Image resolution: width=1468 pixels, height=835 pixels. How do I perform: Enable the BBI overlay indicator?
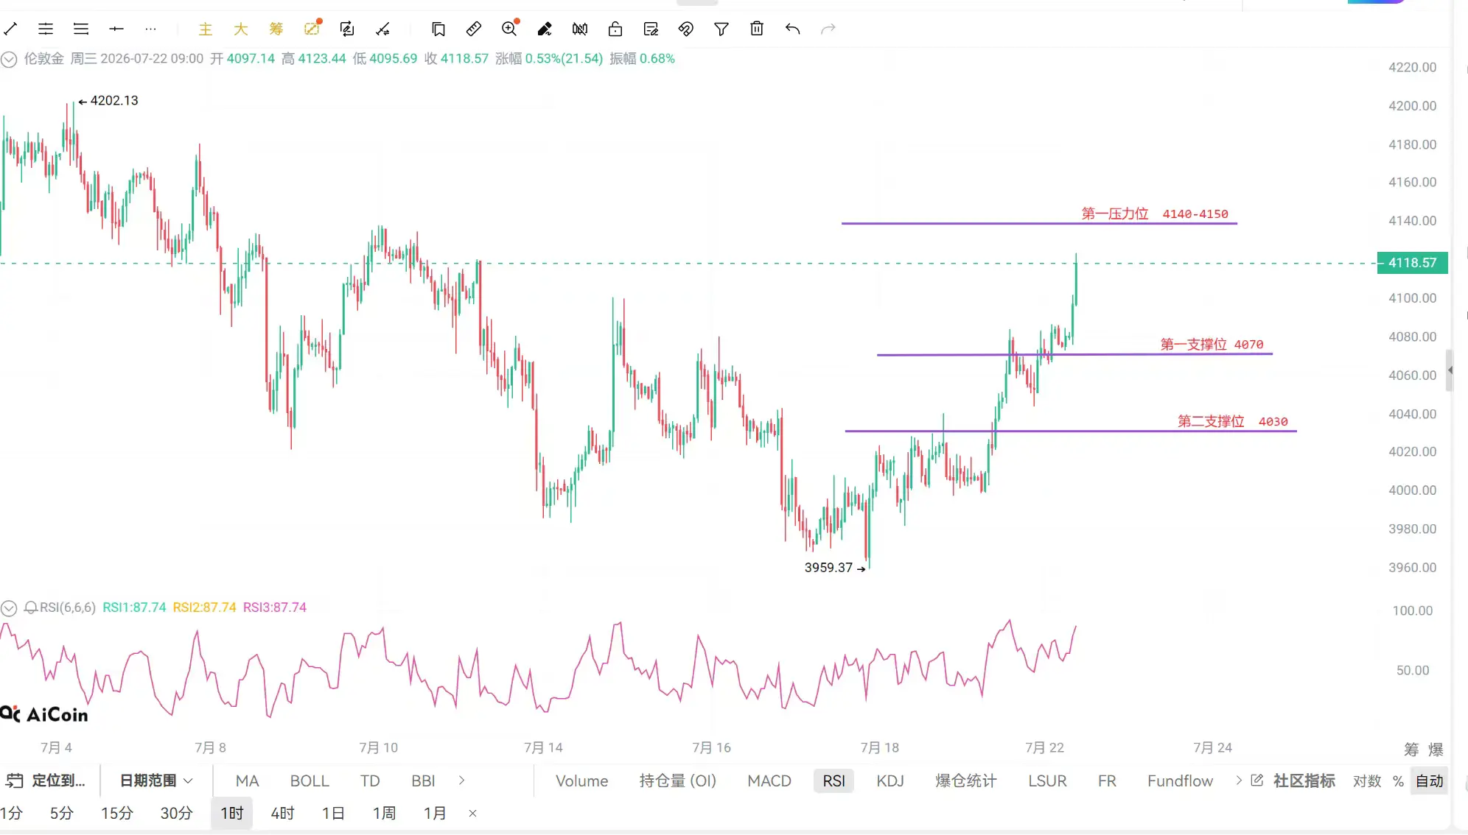click(423, 781)
